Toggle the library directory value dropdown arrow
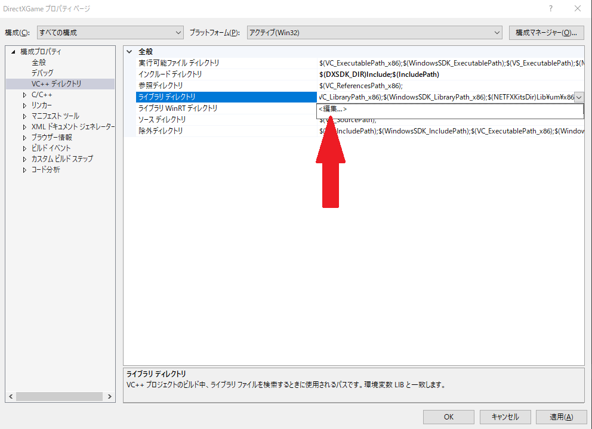The image size is (592, 429). tap(579, 97)
